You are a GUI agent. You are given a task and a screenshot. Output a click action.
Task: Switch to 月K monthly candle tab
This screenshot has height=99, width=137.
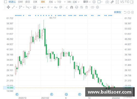pyautogui.click(x=51, y=2)
